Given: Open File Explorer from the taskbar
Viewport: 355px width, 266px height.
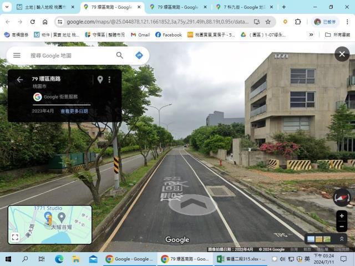Looking at the screenshot, I should pos(76,259).
